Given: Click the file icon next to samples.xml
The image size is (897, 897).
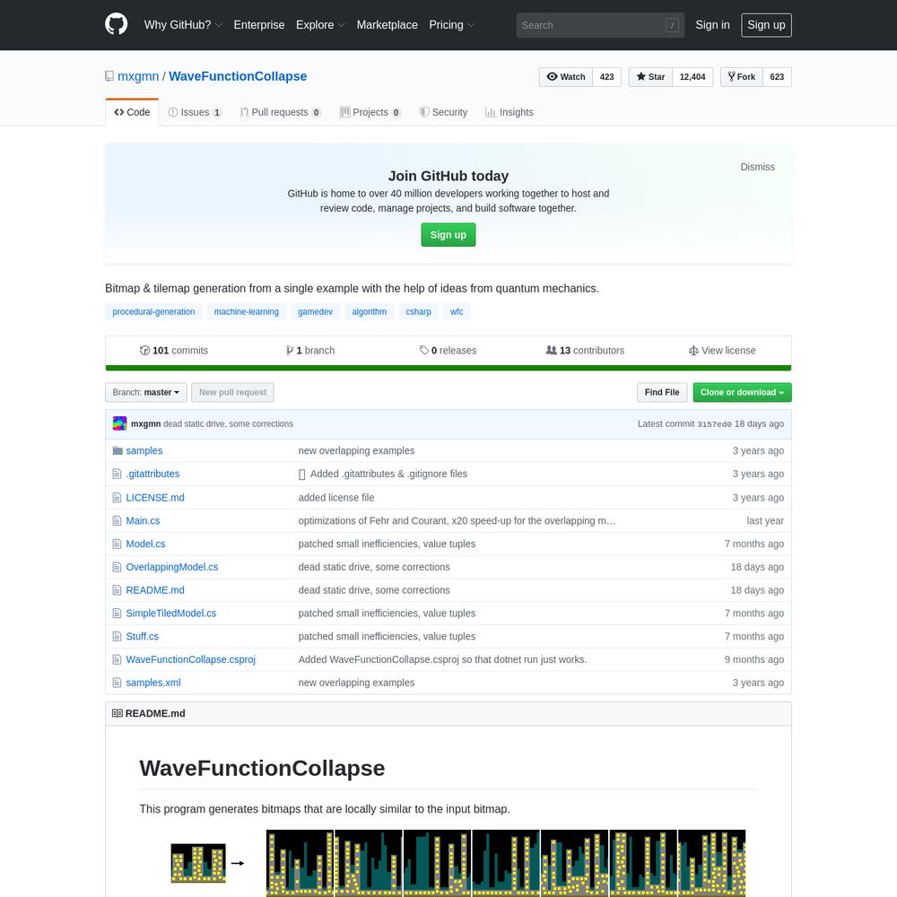Looking at the screenshot, I should tap(118, 683).
